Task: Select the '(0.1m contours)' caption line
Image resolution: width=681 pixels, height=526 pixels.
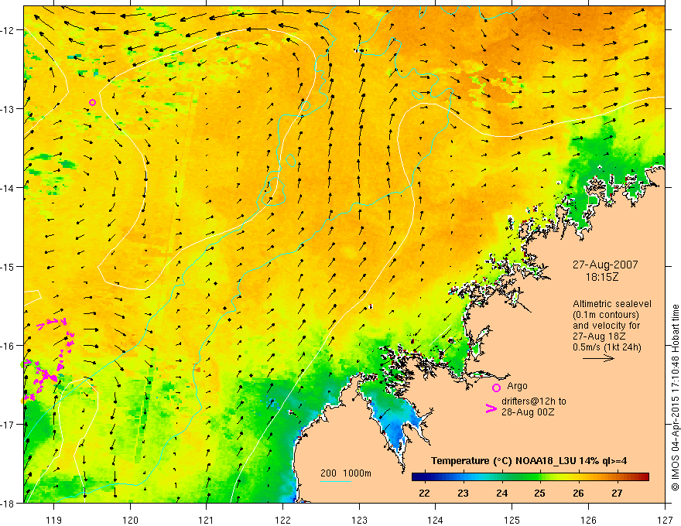Action: (x=605, y=315)
